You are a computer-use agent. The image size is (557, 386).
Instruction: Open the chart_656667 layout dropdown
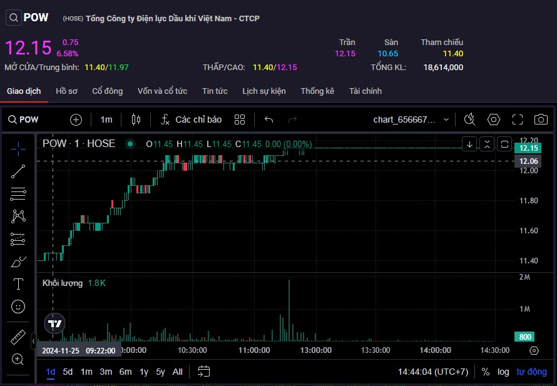click(x=411, y=119)
